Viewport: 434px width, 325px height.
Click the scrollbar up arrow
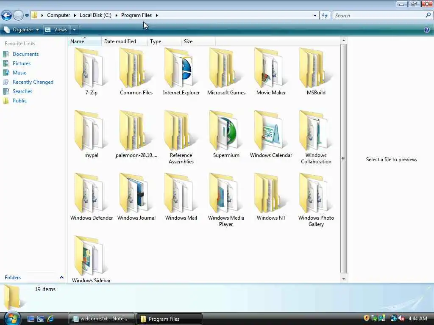pyautogui.click(x=343, y=40)
